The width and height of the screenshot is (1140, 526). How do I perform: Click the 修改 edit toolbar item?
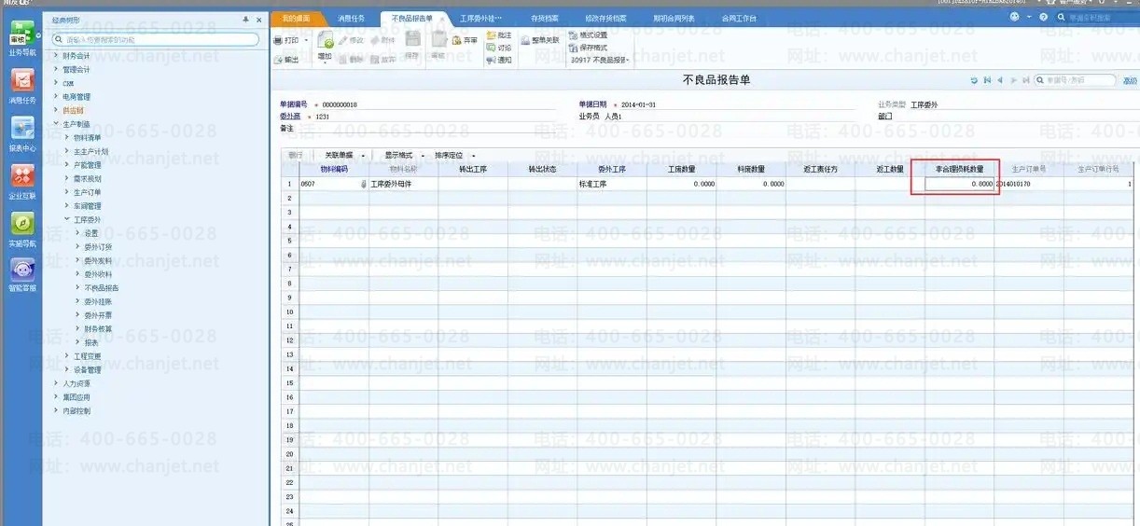point(351,40)
